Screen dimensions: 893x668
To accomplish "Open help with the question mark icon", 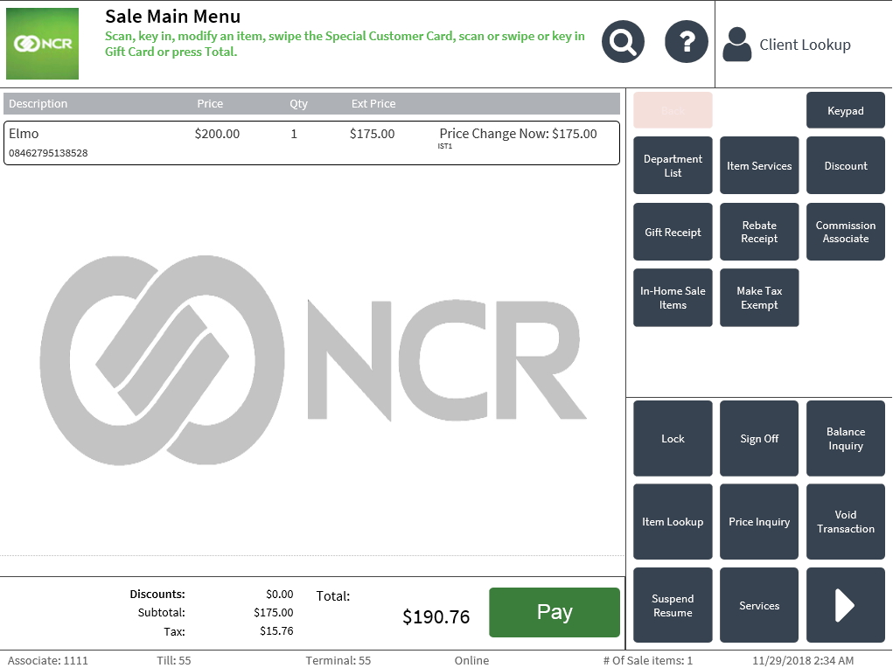I will 687,42.
